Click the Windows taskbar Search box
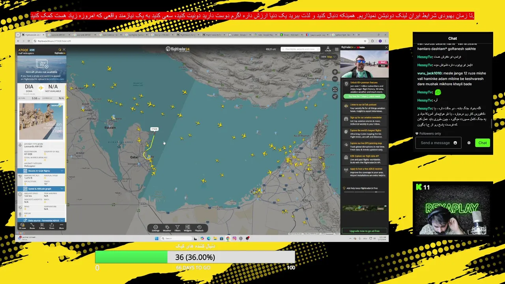This screenshot has width=505, height=284. pos(177,238)
